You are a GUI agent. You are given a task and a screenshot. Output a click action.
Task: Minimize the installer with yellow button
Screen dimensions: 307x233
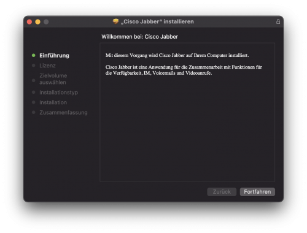coord(37,22)
